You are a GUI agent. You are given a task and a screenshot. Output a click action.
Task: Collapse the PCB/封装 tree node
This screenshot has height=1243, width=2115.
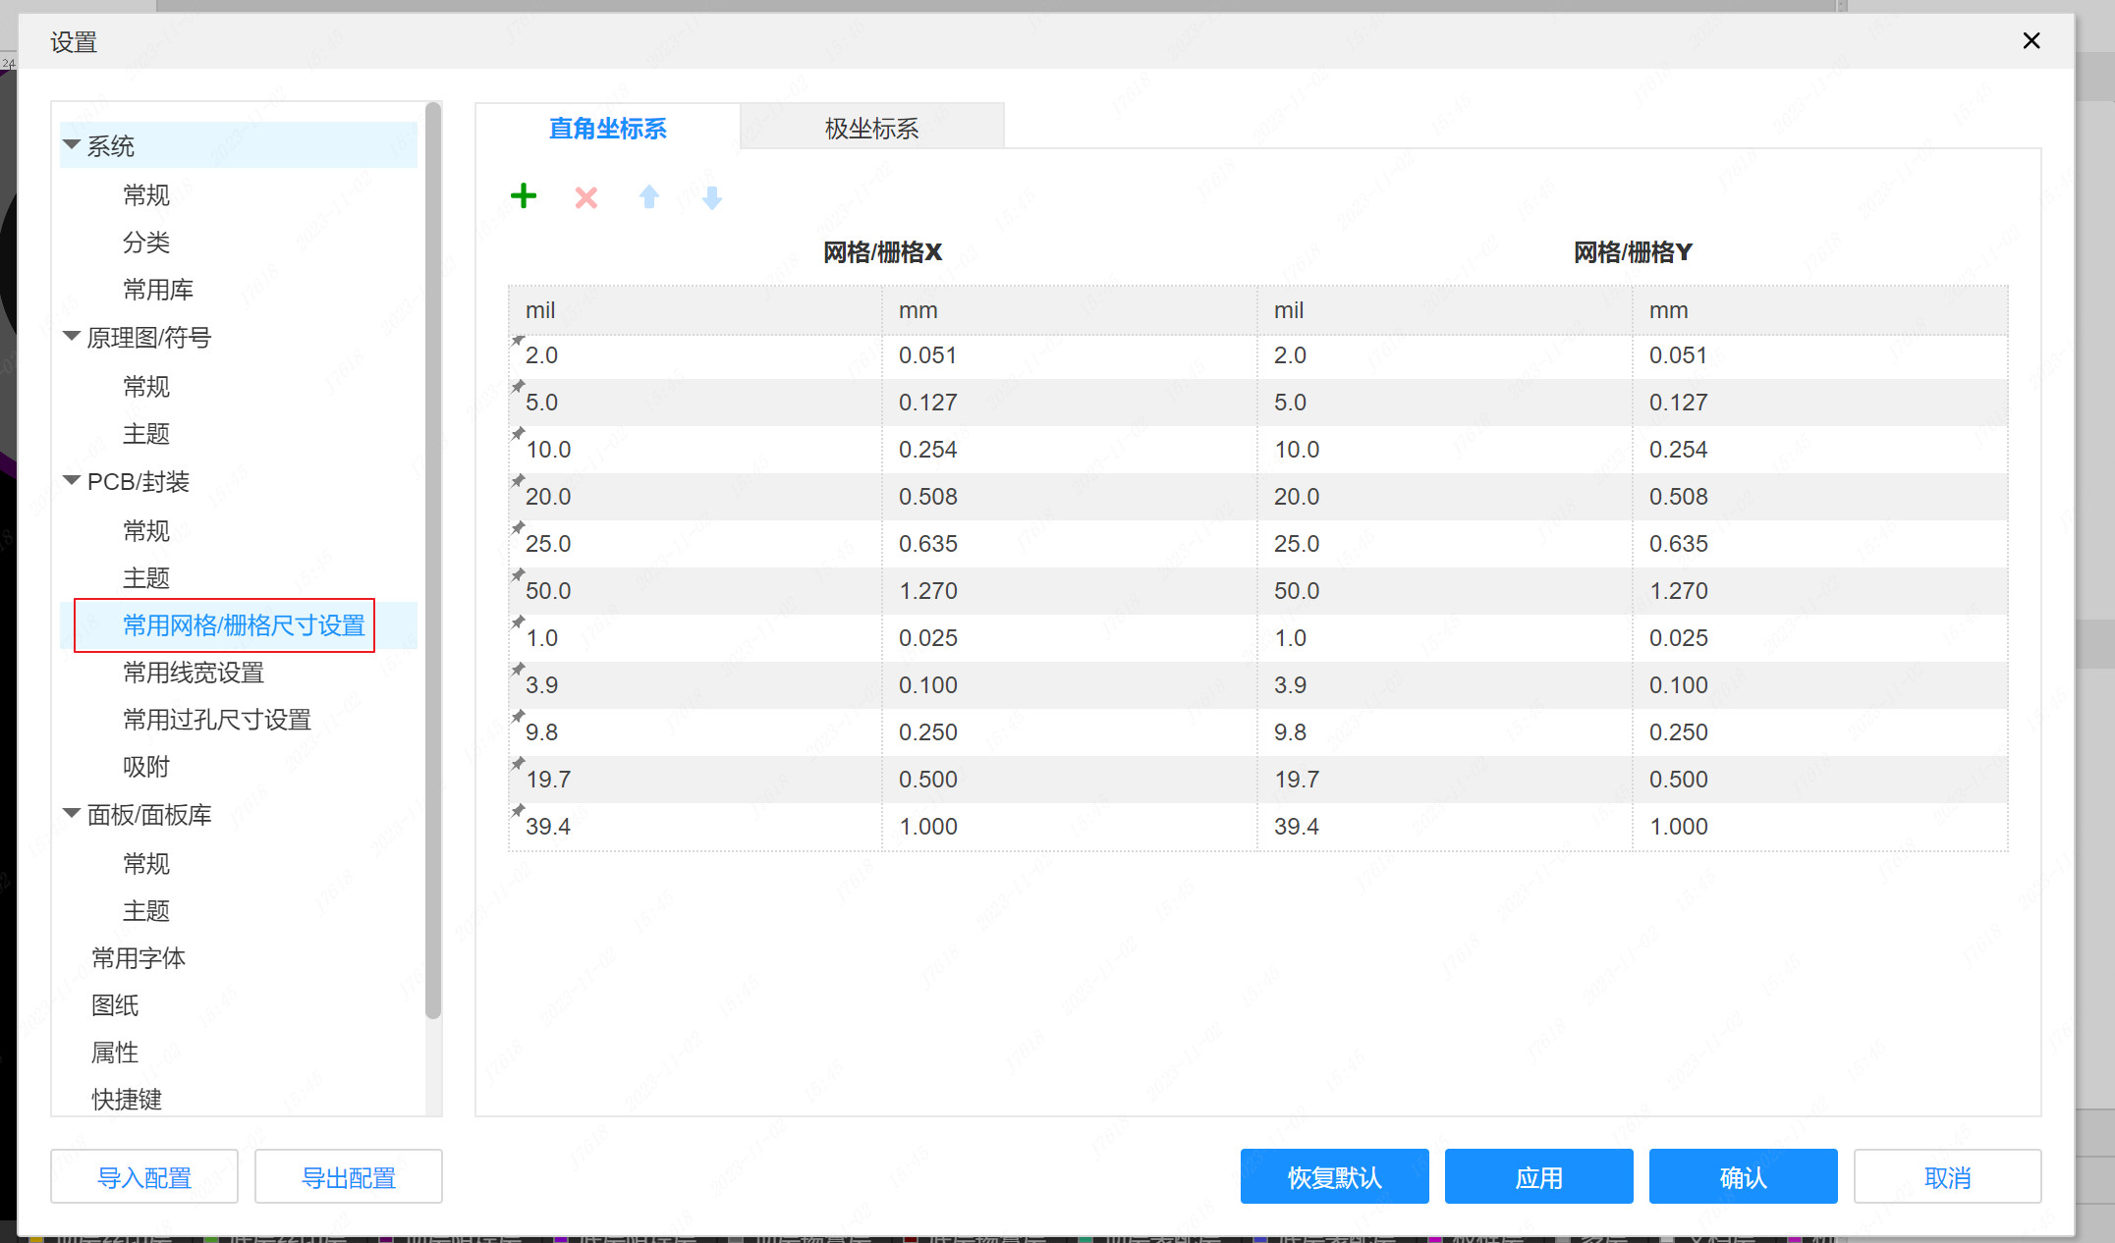pos(72,481)
